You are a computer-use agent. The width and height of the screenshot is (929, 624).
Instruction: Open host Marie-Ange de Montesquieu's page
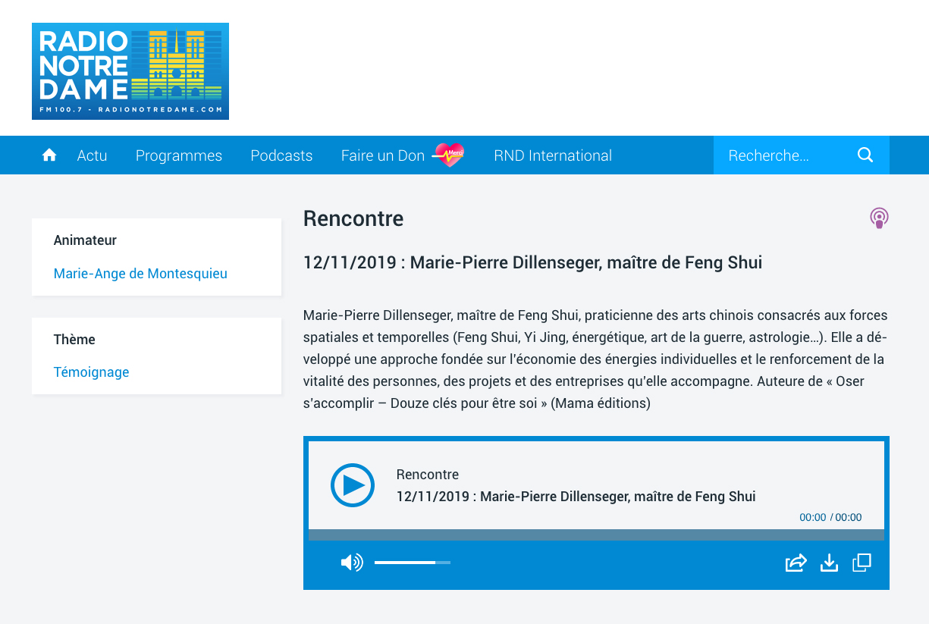[140, 274]
